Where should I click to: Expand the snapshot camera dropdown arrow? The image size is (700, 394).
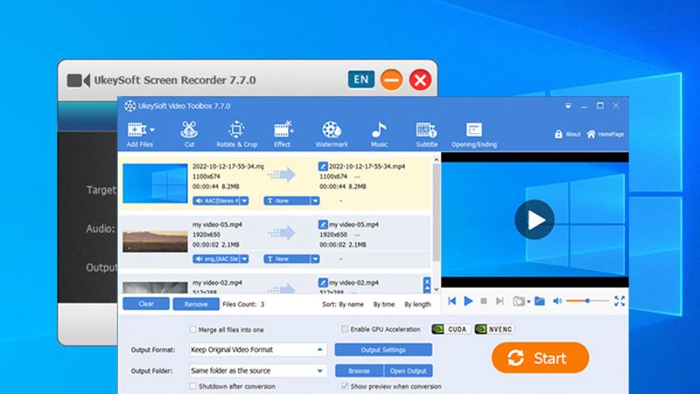coord(528,302)
